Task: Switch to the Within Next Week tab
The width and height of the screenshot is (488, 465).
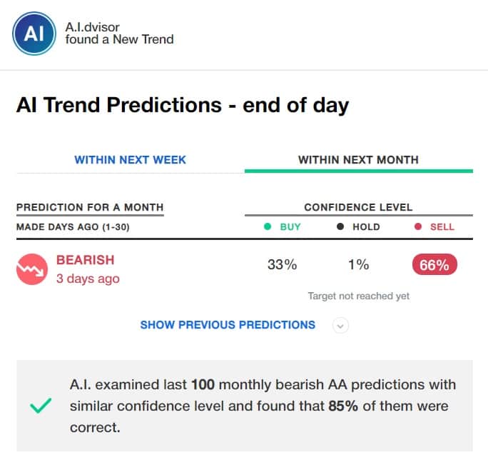Action: point(130,159)
